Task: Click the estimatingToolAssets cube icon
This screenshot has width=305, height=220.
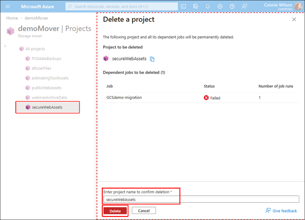Action: click(x=27, y=78)
